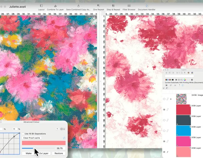Screen dimensions: 203x158
Task: Select layer 2 dark slate swatch
Action: (x=184, y=120)
